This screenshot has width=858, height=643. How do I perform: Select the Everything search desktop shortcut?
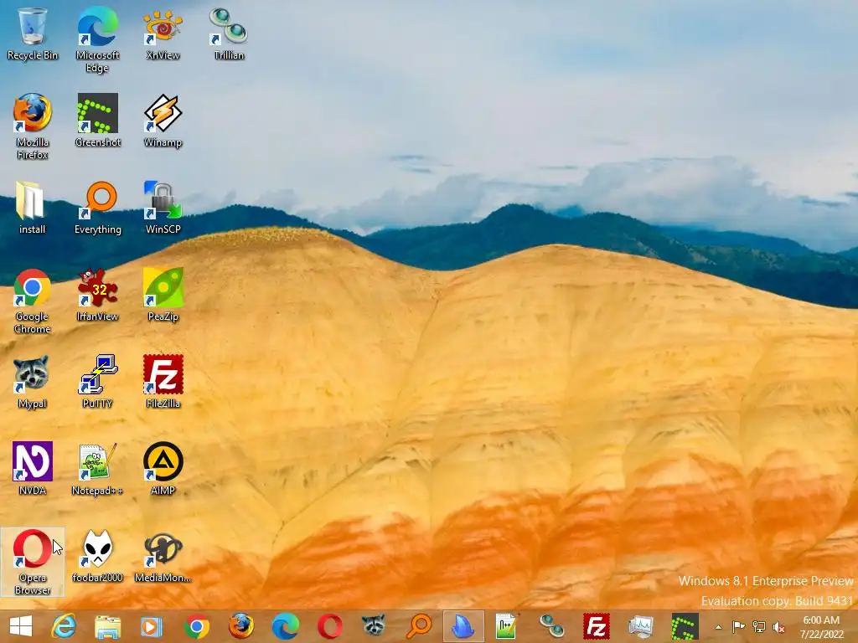click(97, 208)
